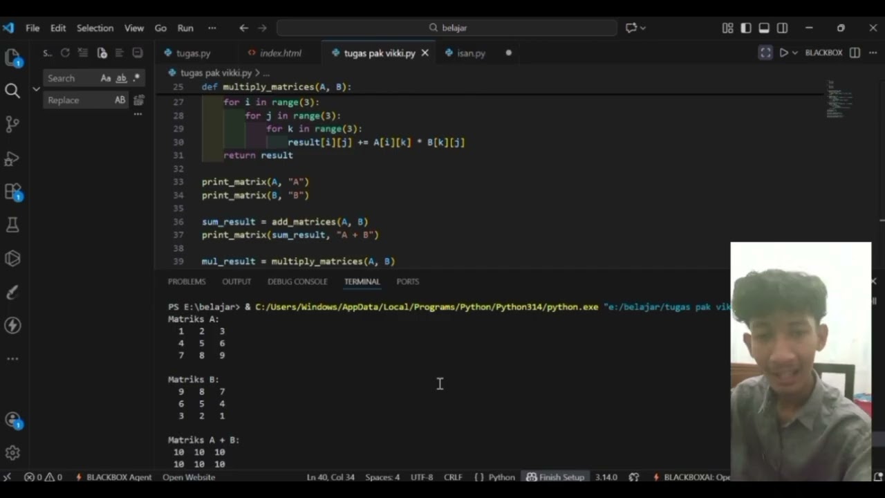Click the Refresh search results icon
The image size is (885, 498).
[65, 53]
